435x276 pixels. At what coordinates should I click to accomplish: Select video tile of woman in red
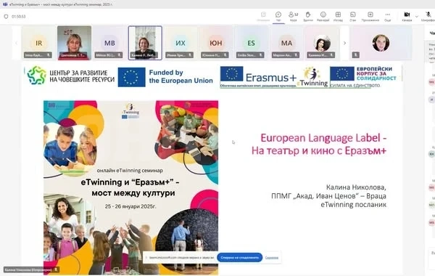[x=74, y=43]
